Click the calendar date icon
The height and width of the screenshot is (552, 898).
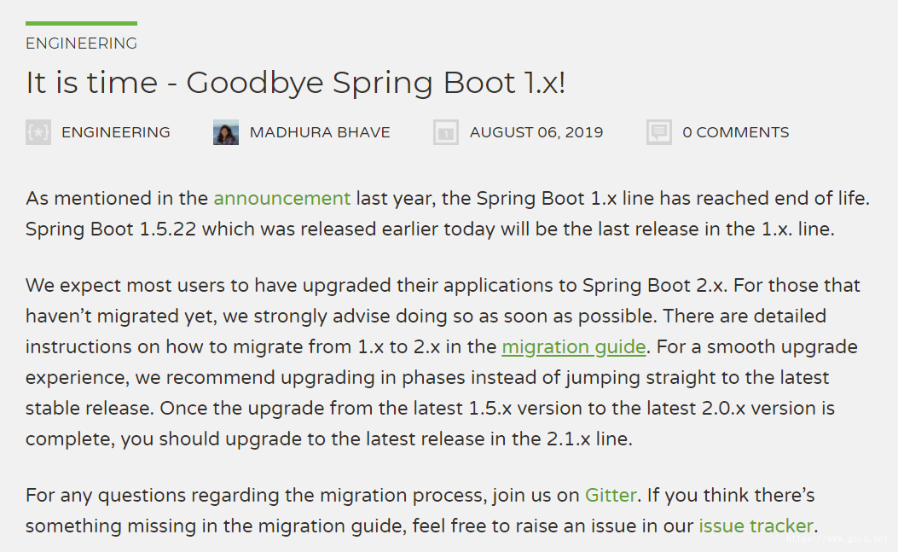click(445, 132)
